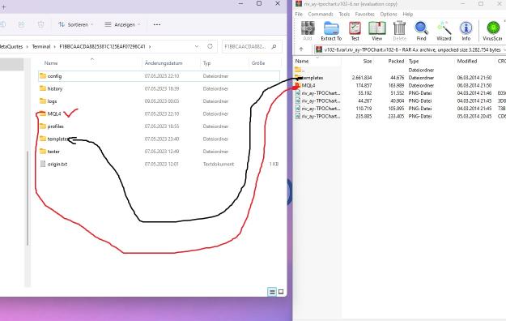This screenshot has width=506, height=321.
Task: Refresh the Explorer folder view
Action: tap(210, 46)
